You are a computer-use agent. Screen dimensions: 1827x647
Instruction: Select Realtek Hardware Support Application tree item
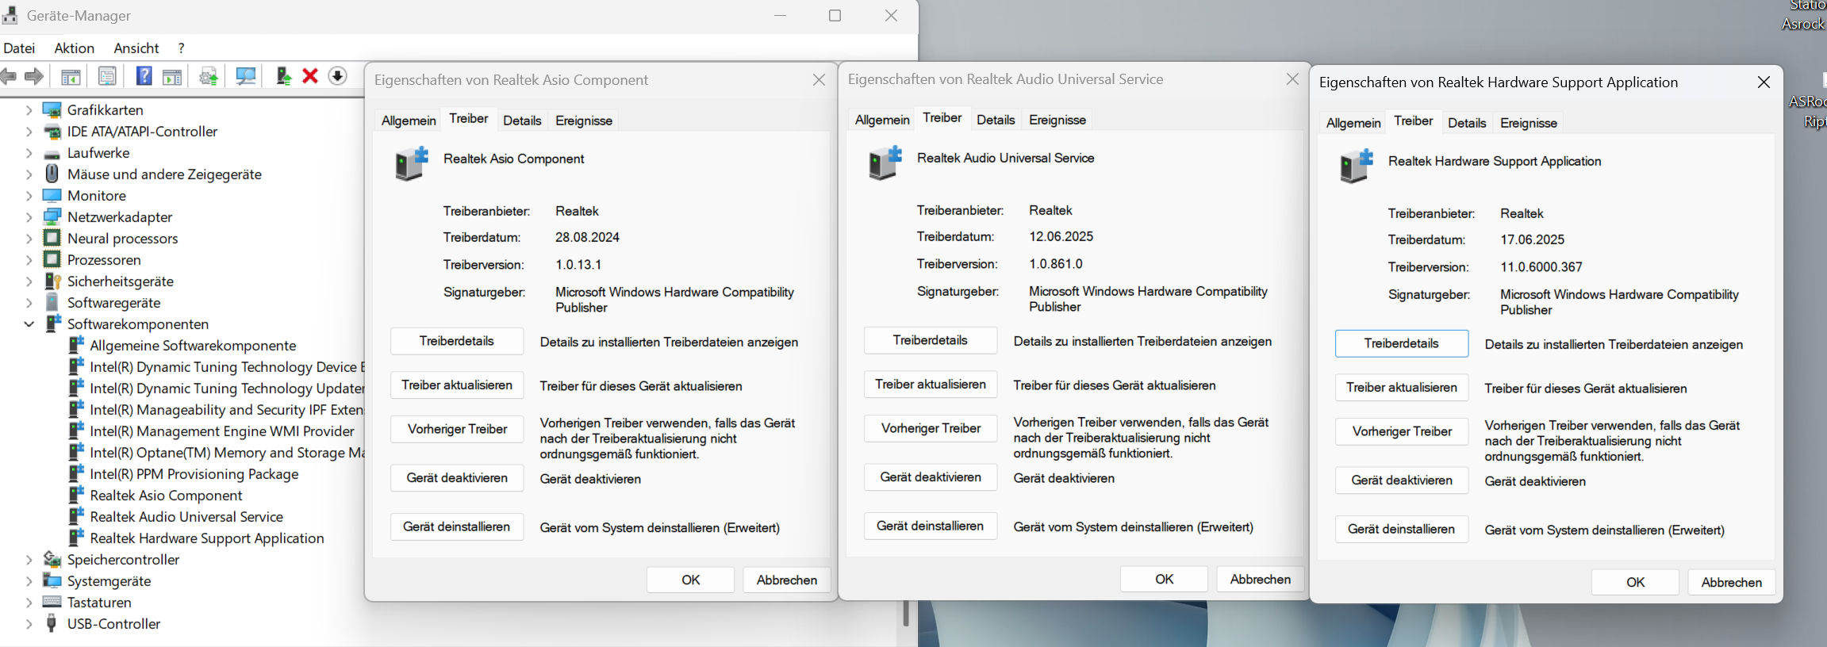[207, 538]
